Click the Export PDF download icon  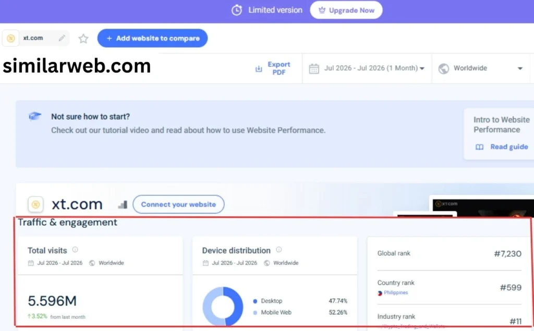point(259,69)
